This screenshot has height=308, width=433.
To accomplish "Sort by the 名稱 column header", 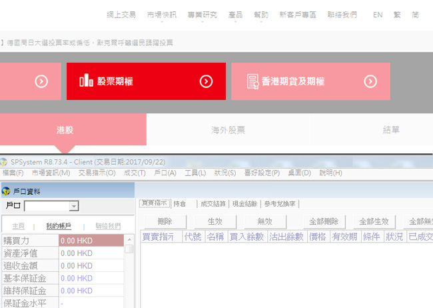I will tap(216, 237).
